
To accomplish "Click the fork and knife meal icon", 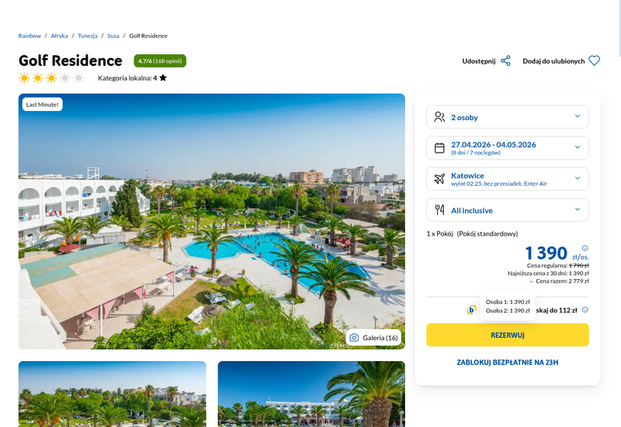I will (439, 210).
